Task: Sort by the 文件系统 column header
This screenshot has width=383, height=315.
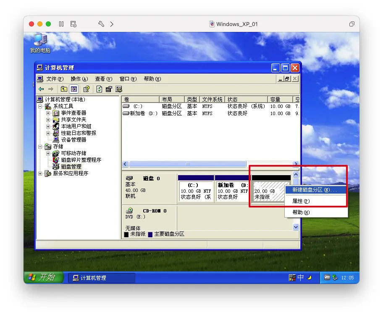Action: pos(212,100)
